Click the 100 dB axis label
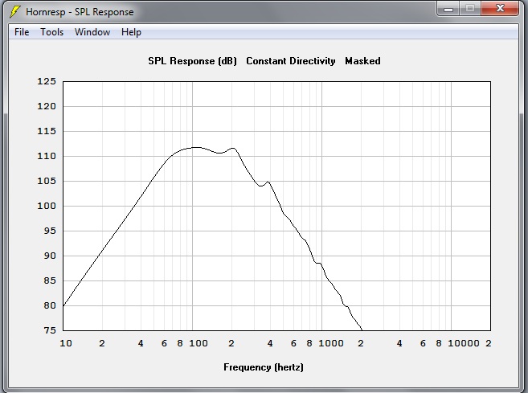528x393 pixels. point(47,206)
